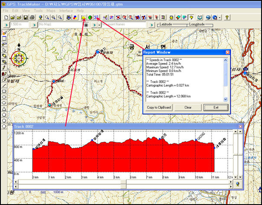Open the File menu
The width and height of the screenshot is (262, 205).
(x=6, y=11)
